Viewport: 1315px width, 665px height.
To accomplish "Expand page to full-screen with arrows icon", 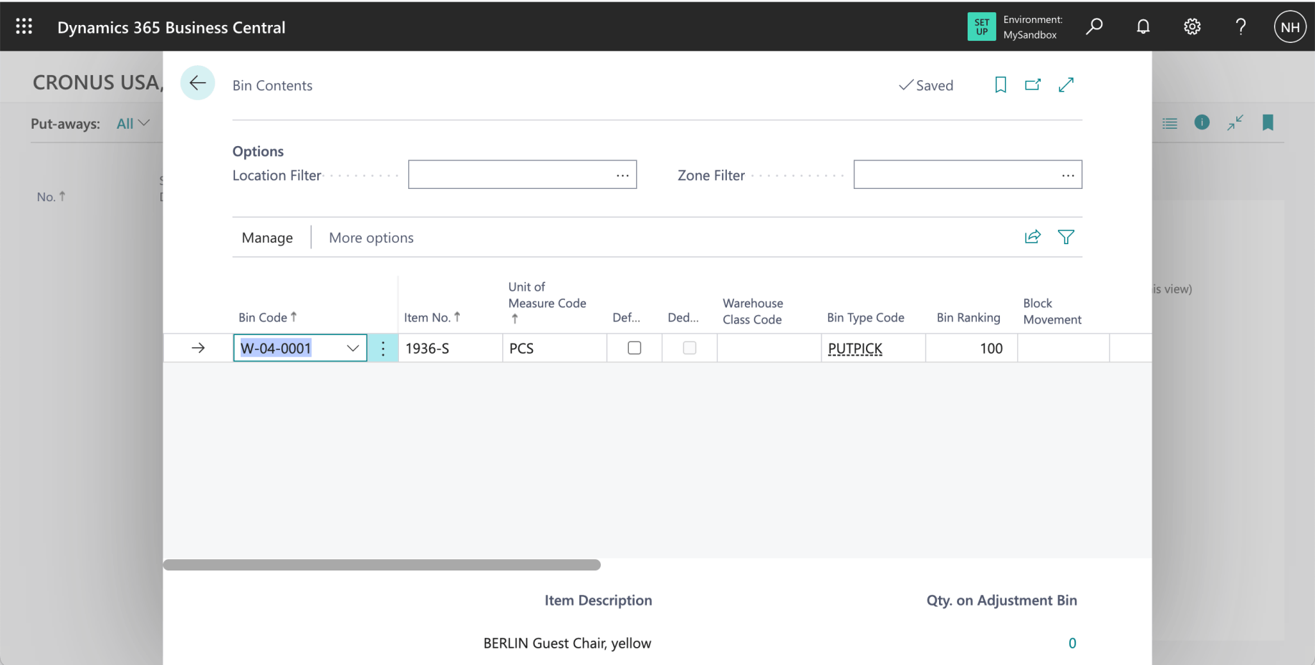I will (x=1066, y=85).
